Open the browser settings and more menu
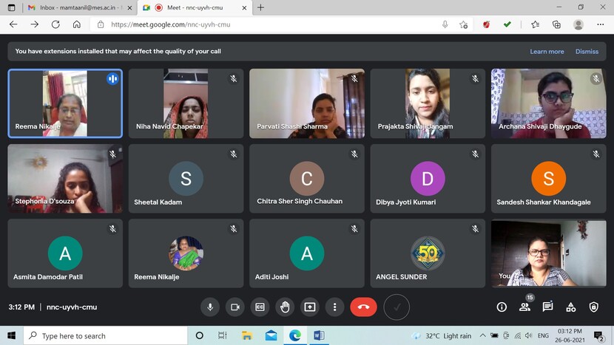Viewport: 614px width, 345px height. (598, 24)
